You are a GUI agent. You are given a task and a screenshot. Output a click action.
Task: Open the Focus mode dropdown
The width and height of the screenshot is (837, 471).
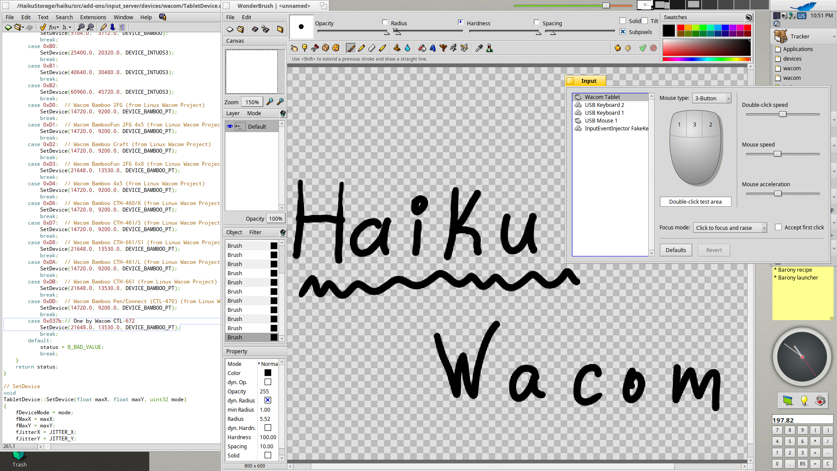pos(730,228)
